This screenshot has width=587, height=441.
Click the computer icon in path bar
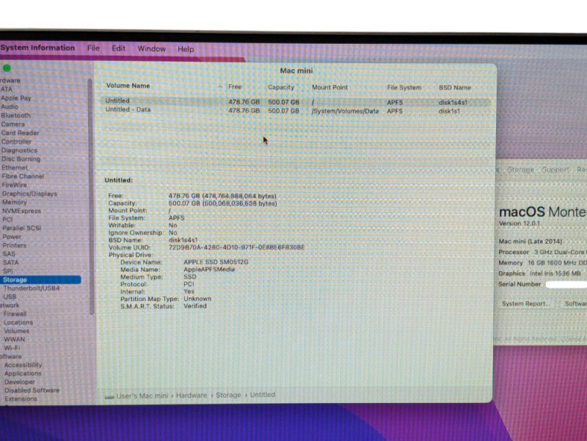pyautogui.click(x=109, y=397)
